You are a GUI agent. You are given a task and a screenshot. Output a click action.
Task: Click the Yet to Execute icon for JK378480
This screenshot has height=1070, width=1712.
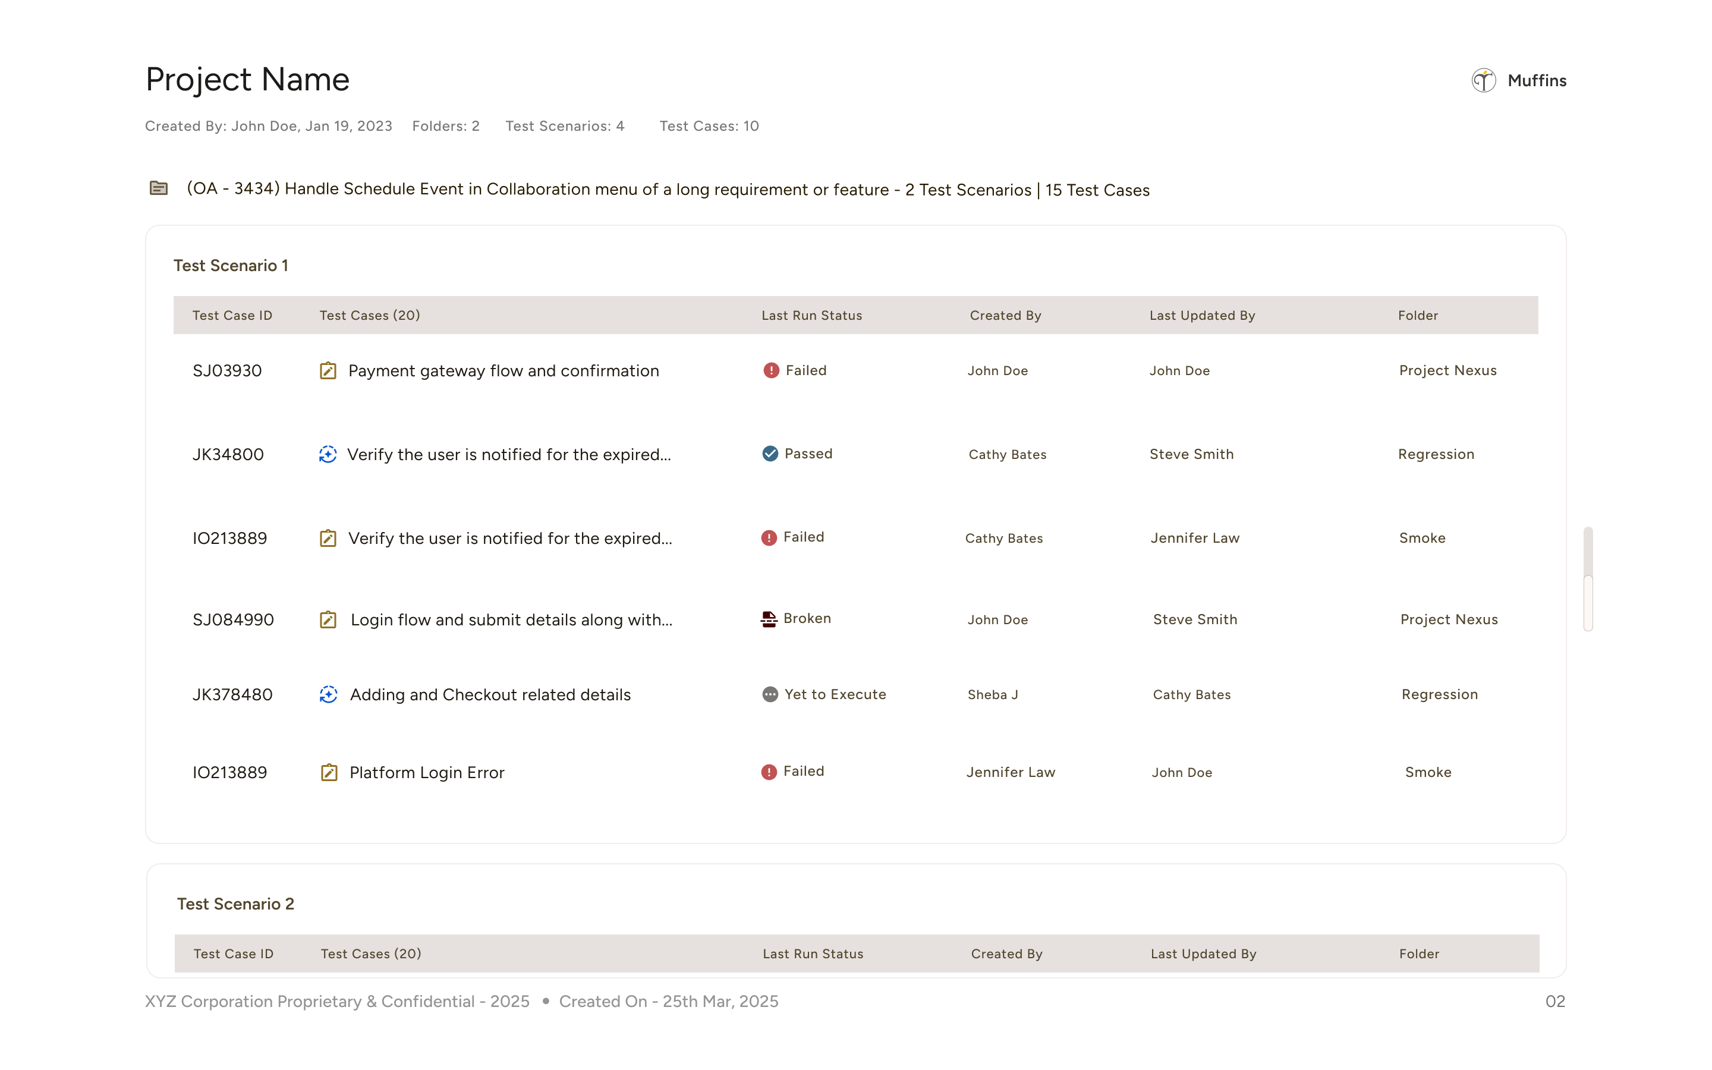(769, 694)
